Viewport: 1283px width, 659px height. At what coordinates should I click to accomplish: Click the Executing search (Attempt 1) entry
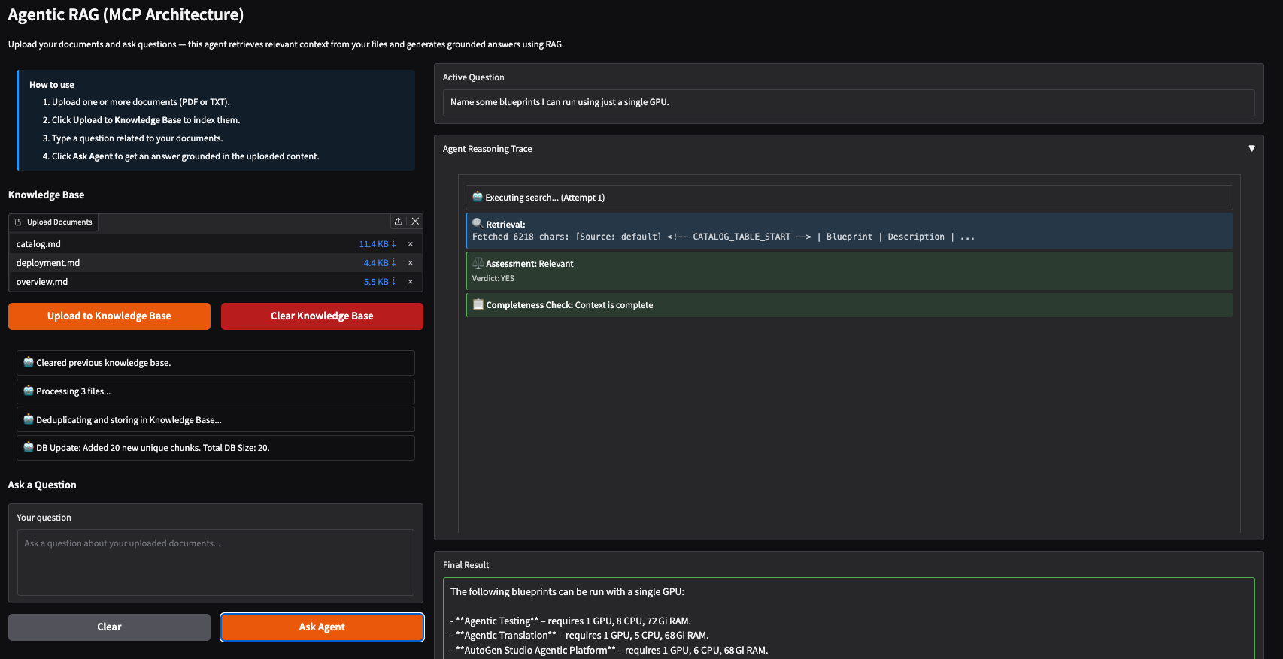[x=849, y=198]
